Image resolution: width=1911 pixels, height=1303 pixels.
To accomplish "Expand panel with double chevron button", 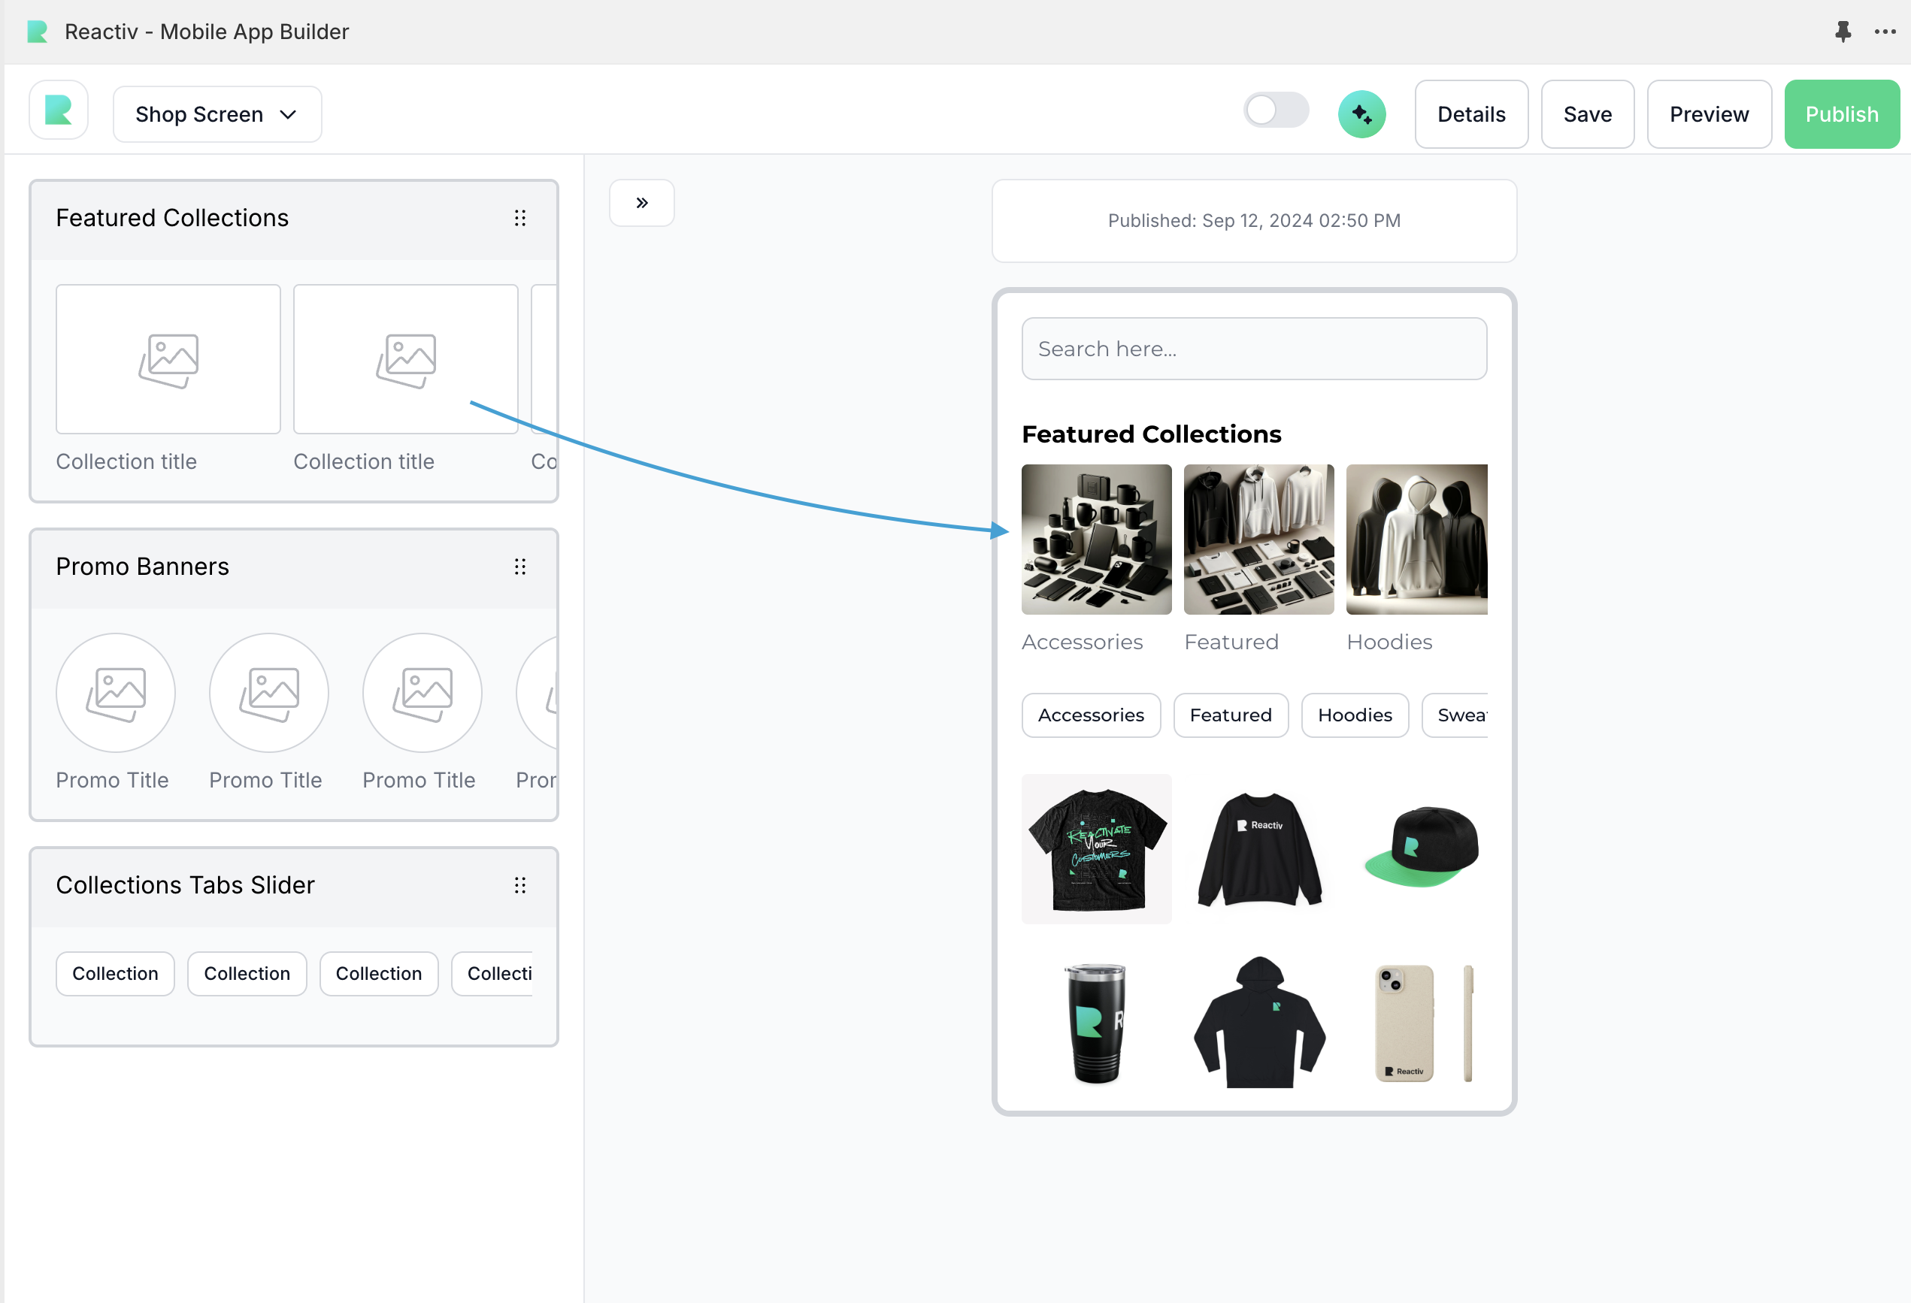I will (641, 203).
